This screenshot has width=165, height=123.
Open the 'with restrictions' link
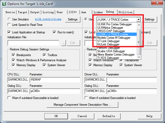(48, 19)
